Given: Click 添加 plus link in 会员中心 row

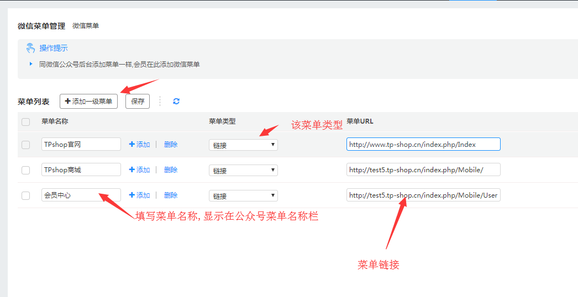Looking at the screenshot, I should pyautogui.click(x=140, y=195).
